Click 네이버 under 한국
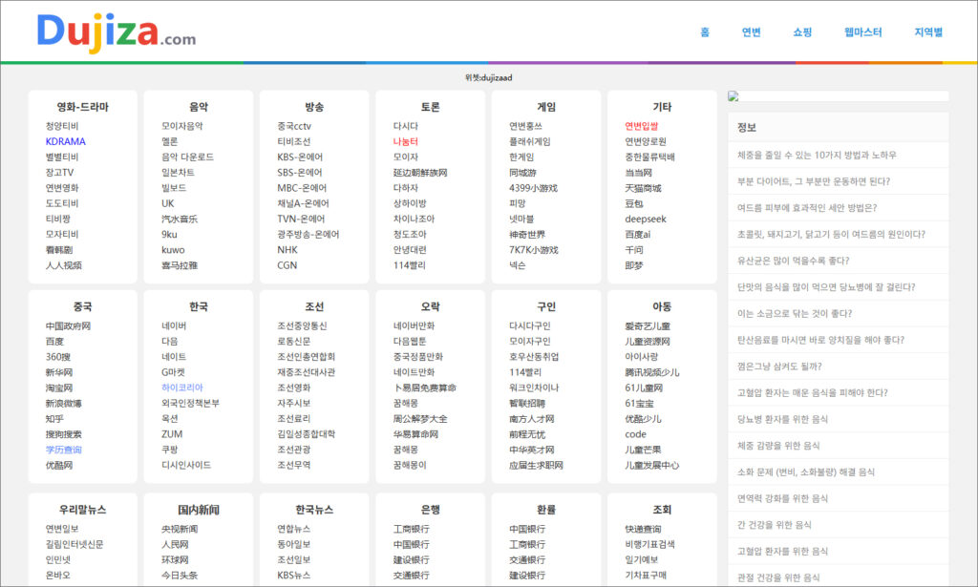This screenshot has width=978, height=587. [174, 325]
